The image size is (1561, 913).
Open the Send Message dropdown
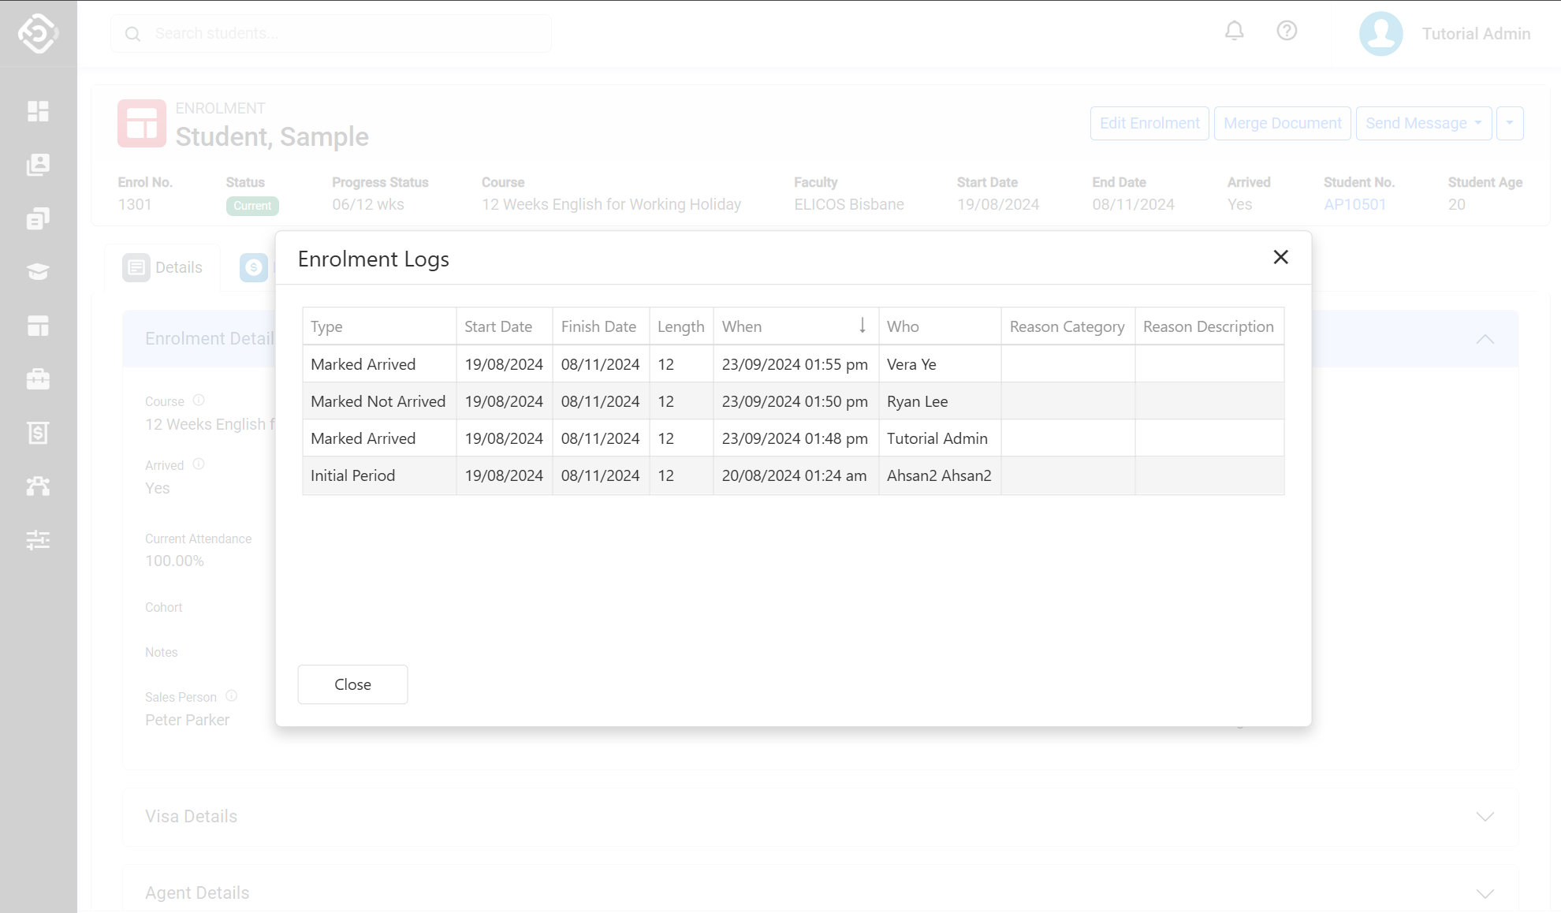[x=1423, y=124]
